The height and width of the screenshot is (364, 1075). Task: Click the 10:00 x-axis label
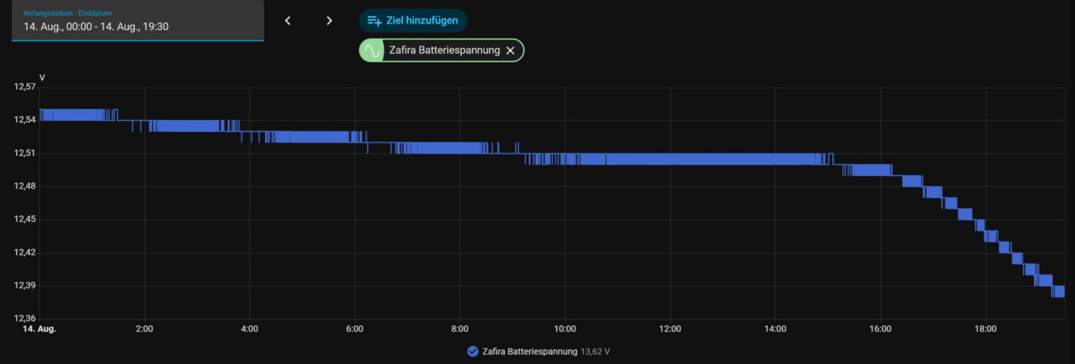tap(565, 329)
